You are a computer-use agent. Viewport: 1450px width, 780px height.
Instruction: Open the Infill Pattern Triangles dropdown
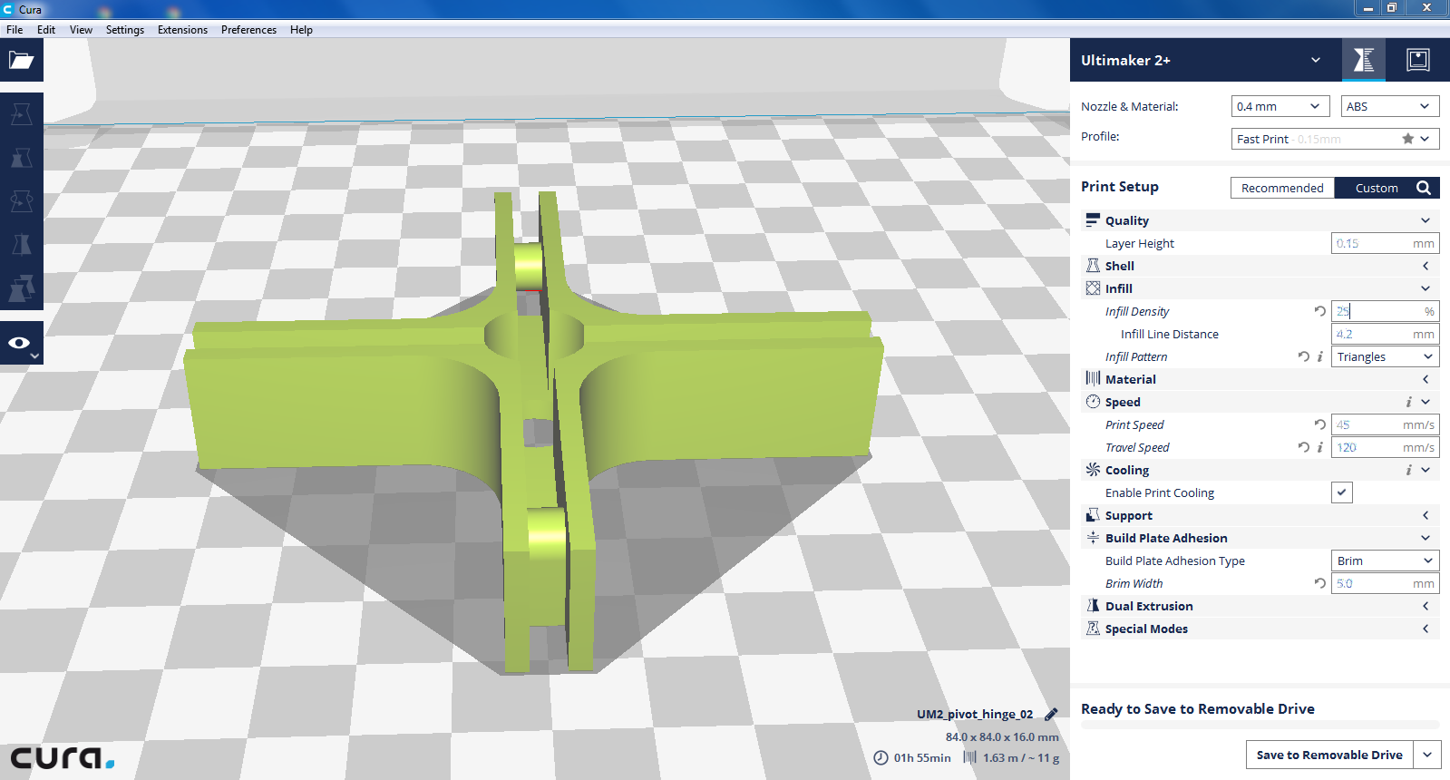click(x=1386, y=356)
